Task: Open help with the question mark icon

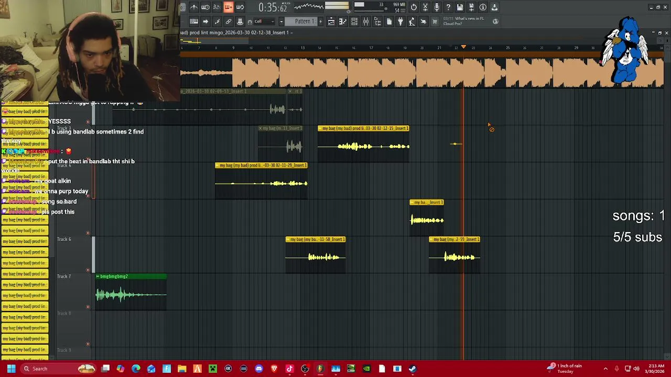Action: pos(448,7)
